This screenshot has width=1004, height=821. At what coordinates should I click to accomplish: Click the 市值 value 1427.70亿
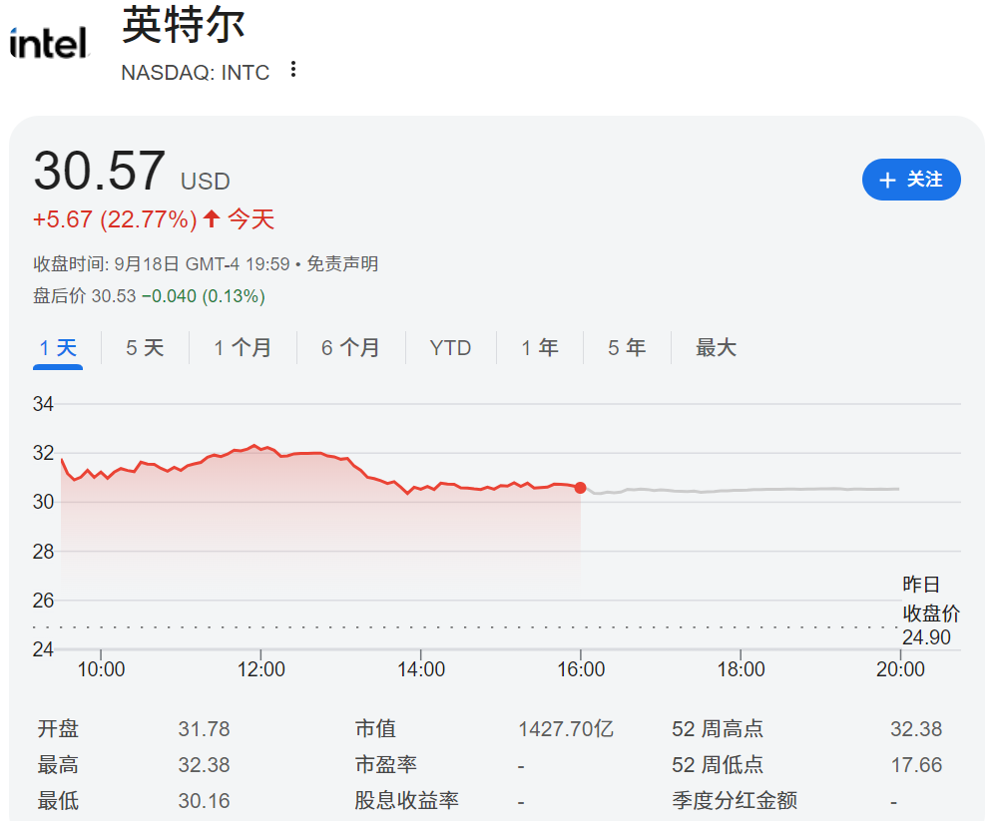(x=566, y=729)
